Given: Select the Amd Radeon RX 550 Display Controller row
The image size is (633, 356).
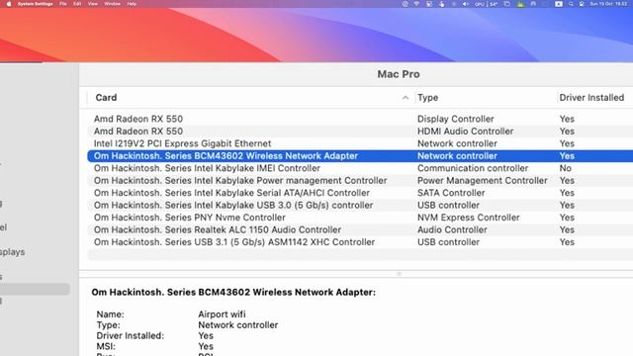Looking at the screenshot, I should coord(360,119).
